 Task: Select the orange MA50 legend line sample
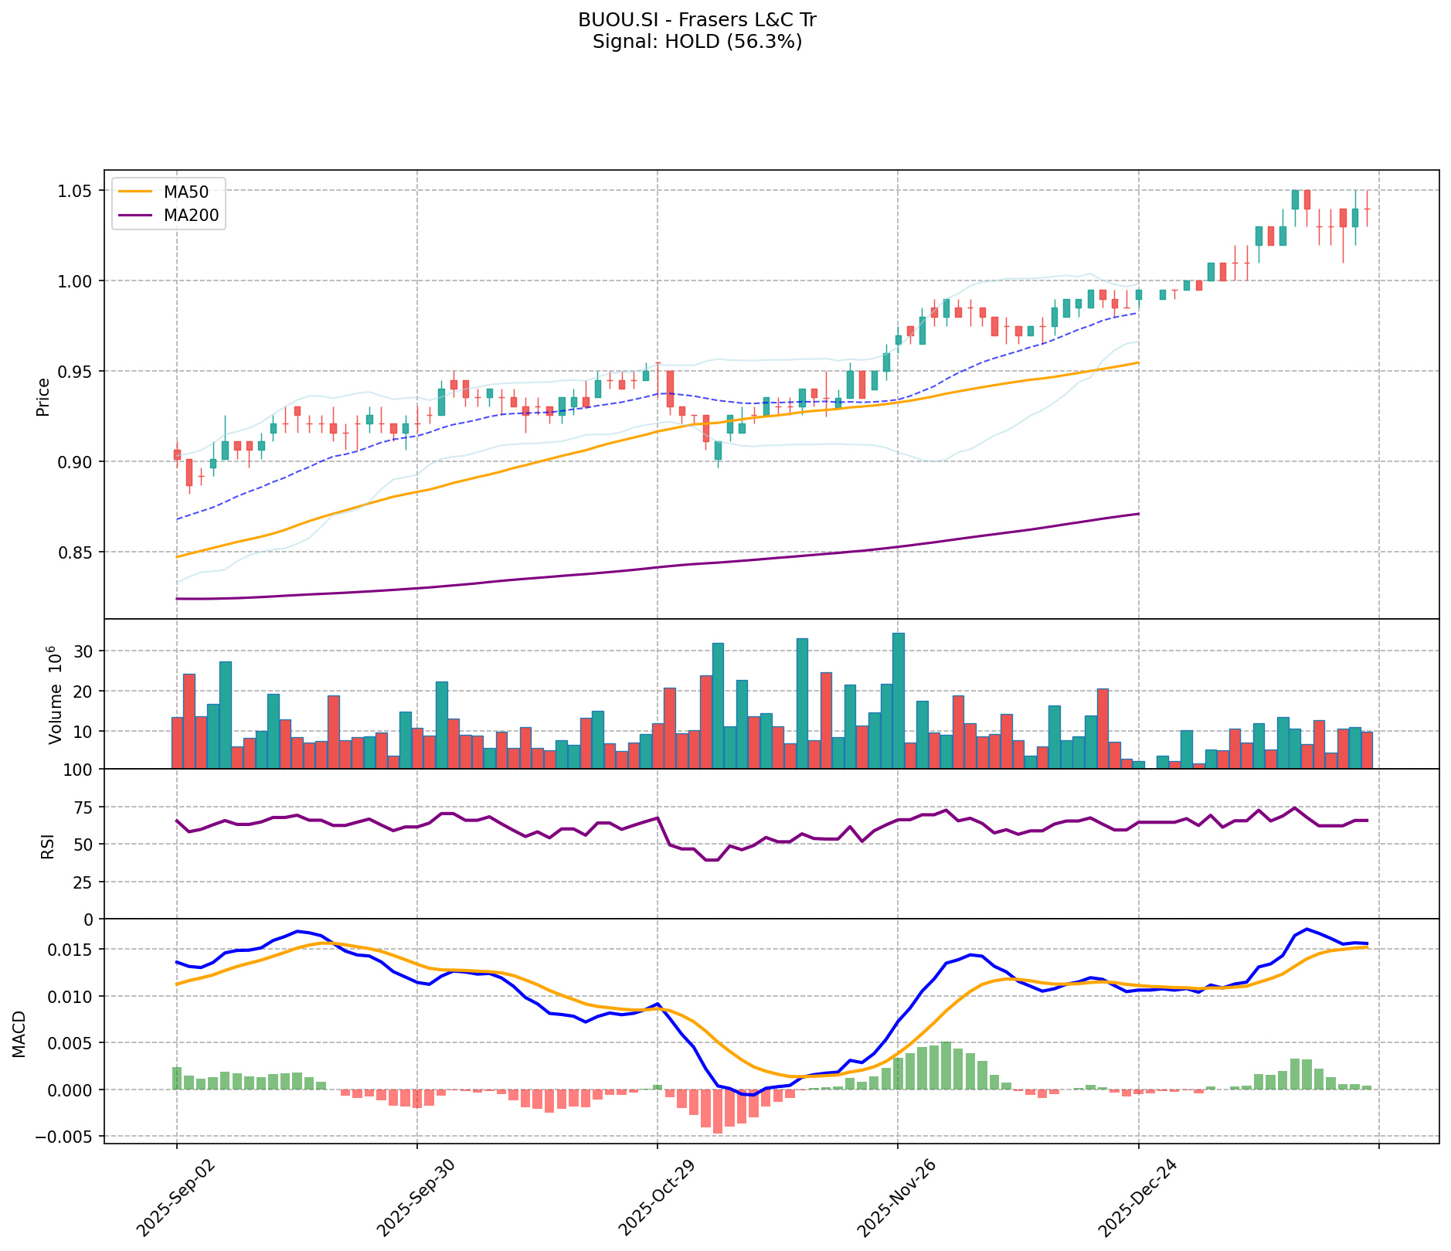[x=135, y=191]
